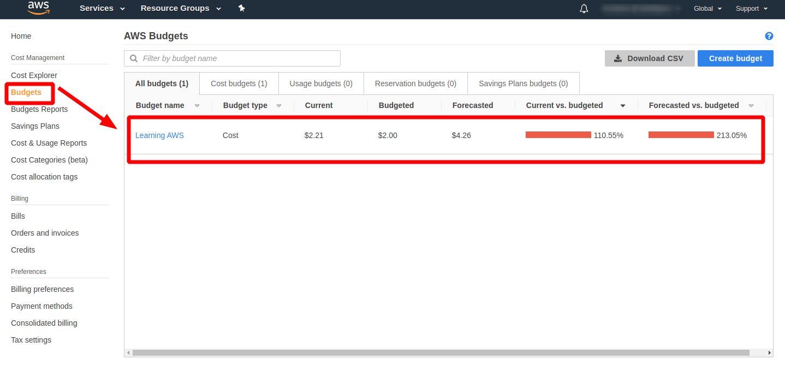785x383 pixels.
Task: Open the Services dropdown menu
Action: coord(102,8)
